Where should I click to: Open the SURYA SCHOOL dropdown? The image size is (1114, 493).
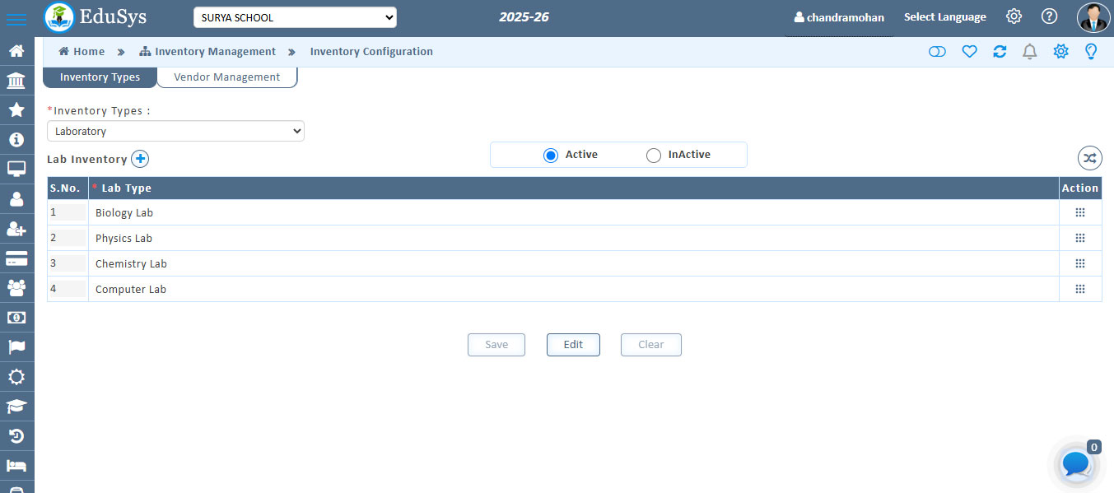(x=295, y=17)
